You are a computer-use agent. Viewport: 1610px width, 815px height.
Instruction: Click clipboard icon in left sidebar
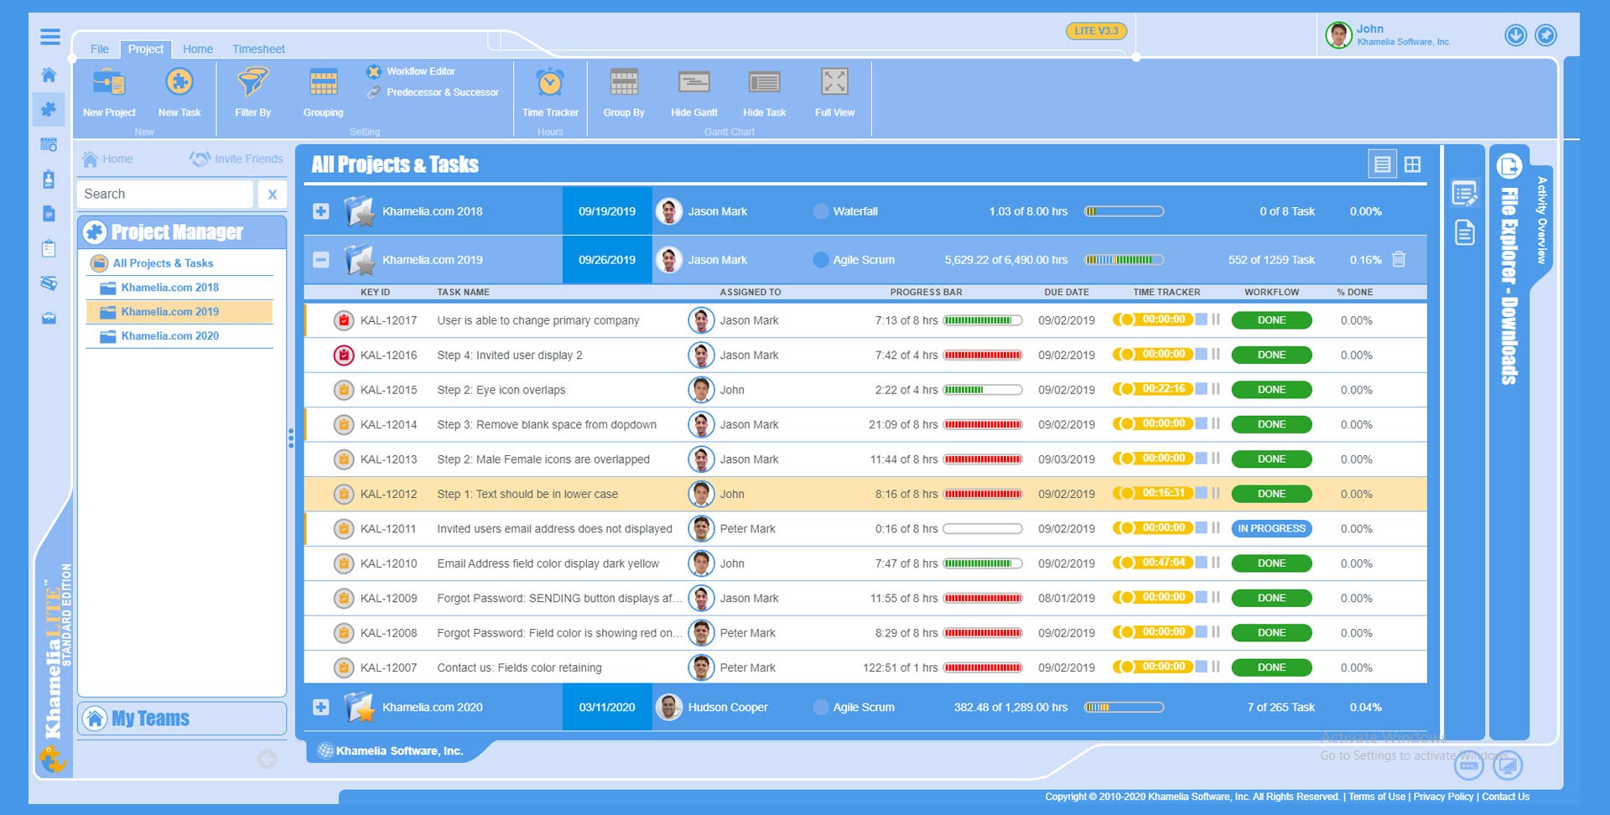[49, 248]
